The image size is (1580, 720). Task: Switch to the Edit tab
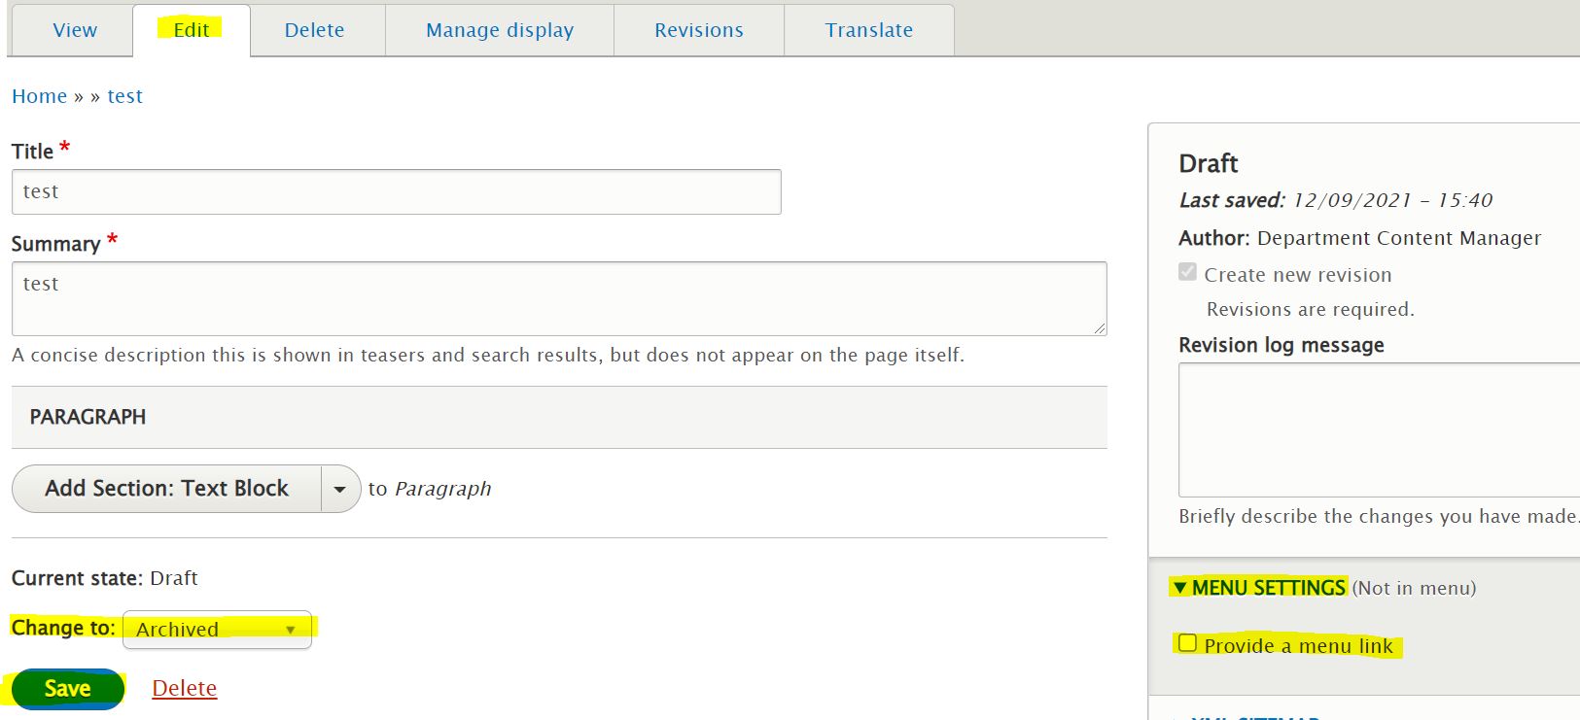coord(192,30)
